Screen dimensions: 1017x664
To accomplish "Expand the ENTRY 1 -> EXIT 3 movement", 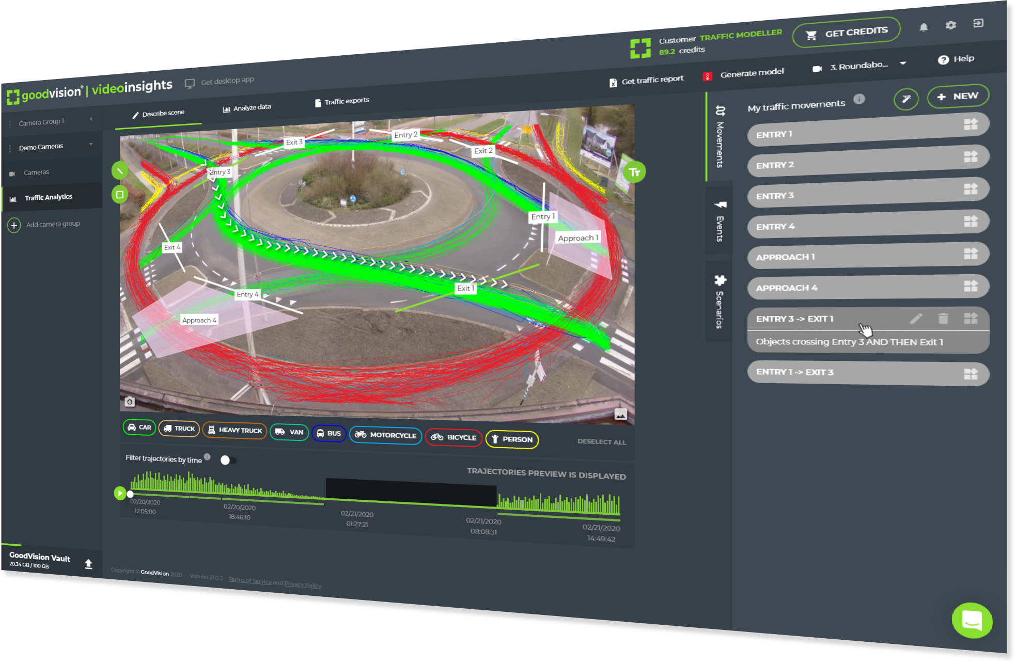I will coord(868,373).
